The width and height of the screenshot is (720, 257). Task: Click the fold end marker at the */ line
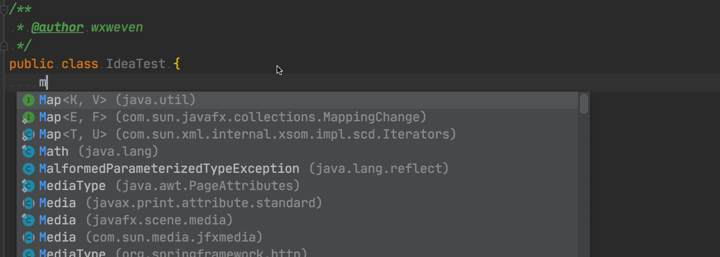tap(4, 45)
